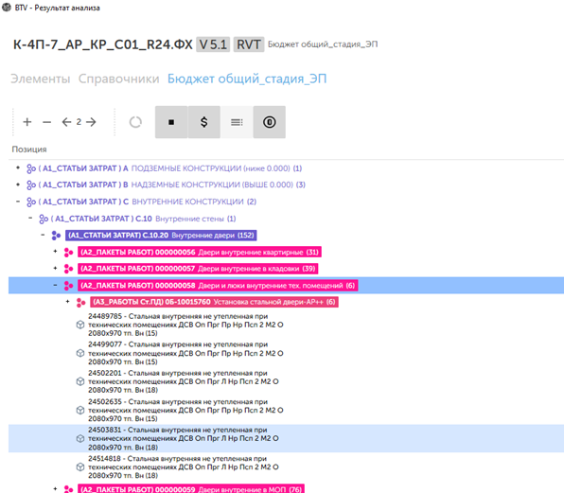Click the circular refresh icon in toolbar
The image size is (564, 493).
coord(135,122)
